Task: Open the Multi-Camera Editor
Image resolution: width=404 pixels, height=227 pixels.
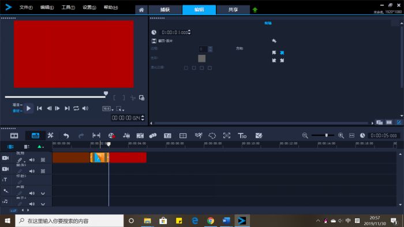Action: tap(183, 136)
